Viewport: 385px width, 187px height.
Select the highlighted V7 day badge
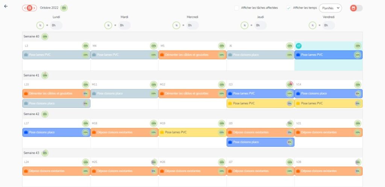(299, 46)
